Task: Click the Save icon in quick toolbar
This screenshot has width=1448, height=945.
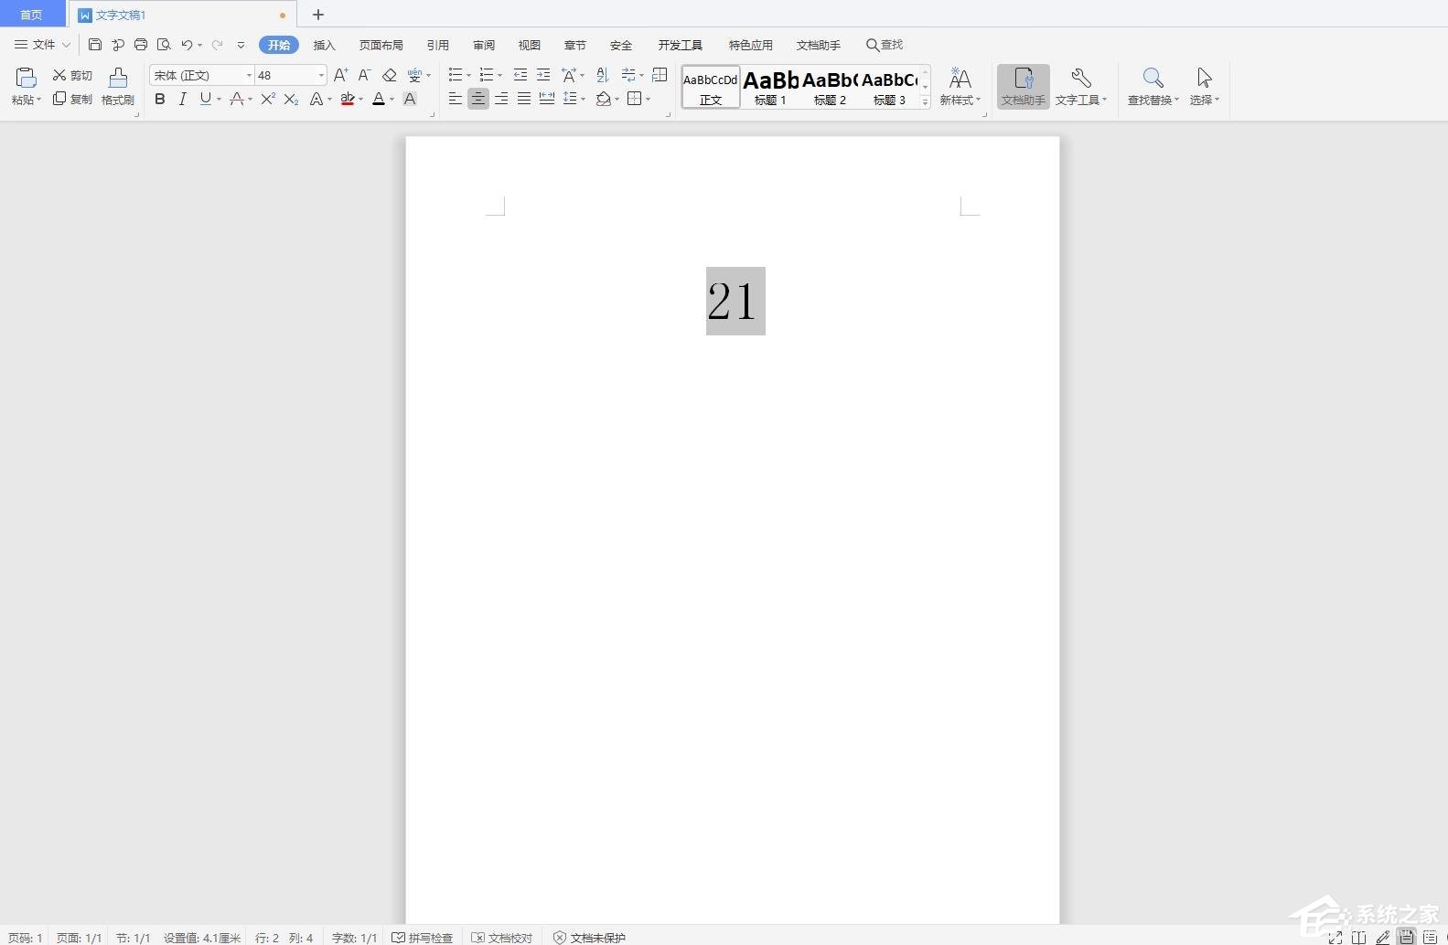Action: click(94, 45)
